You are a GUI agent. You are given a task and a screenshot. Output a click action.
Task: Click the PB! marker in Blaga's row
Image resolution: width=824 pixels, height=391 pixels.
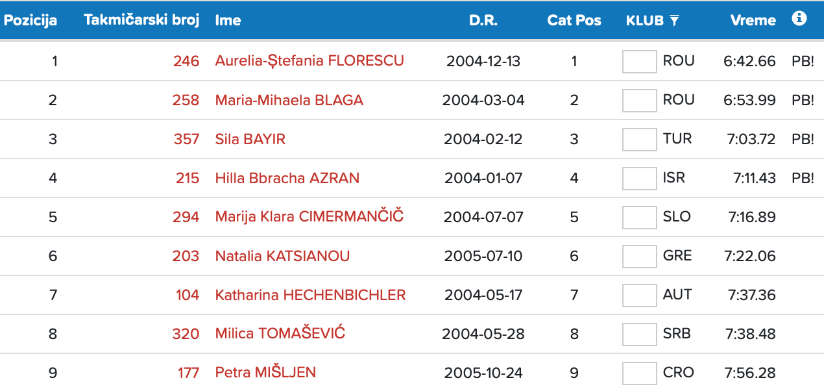click(x=803, y=100)
